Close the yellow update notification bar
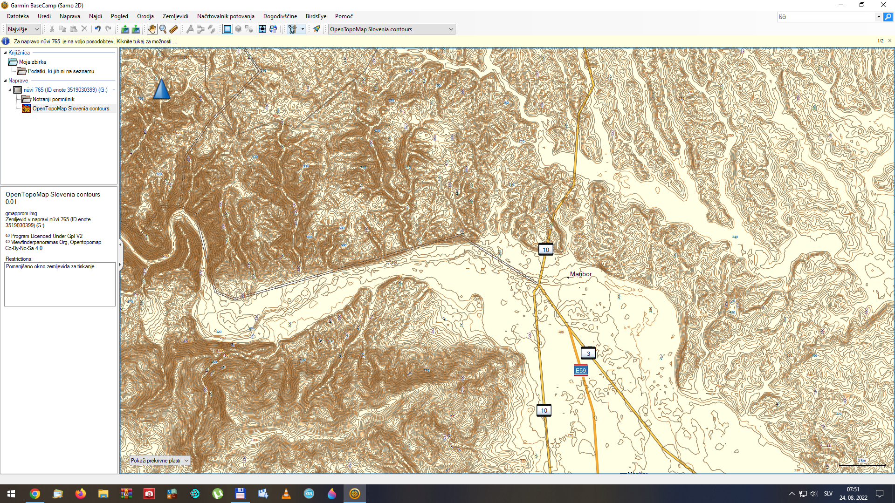Viewport: 895px width, 503px height. [890, 41]
